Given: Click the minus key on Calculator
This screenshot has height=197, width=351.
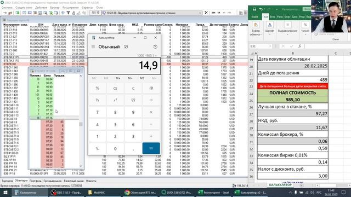Looking at the screenshot, I should 151,124.
